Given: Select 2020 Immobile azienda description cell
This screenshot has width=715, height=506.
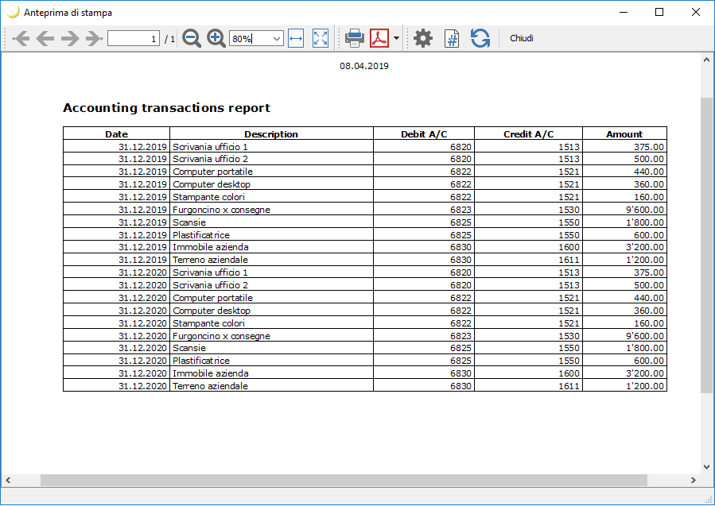Looking at the screenshot, I should click(x=271, y=373).
